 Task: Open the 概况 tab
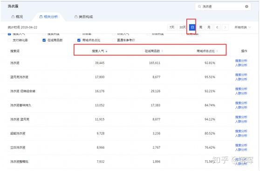[x=17, y=17]
